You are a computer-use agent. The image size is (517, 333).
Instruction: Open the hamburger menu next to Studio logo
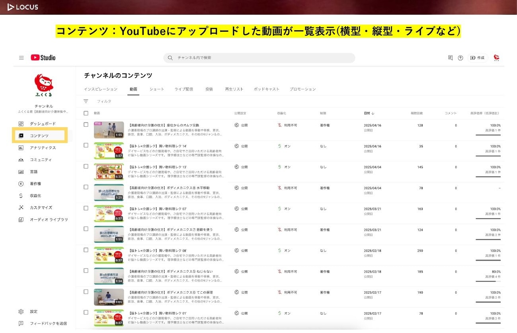(x=21, y=58)
